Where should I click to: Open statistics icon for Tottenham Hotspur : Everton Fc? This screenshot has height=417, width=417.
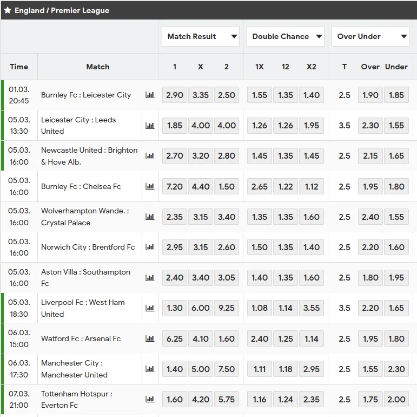150,400
